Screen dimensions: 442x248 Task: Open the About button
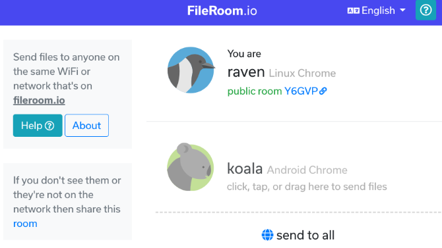[86, 126]
